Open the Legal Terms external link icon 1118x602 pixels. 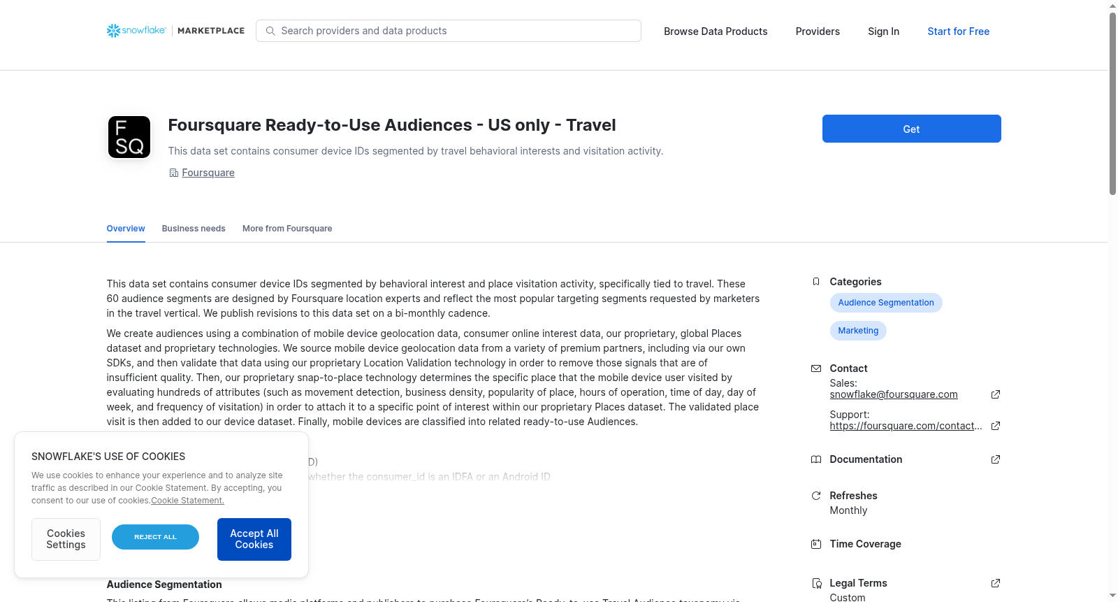pos(996,583)
